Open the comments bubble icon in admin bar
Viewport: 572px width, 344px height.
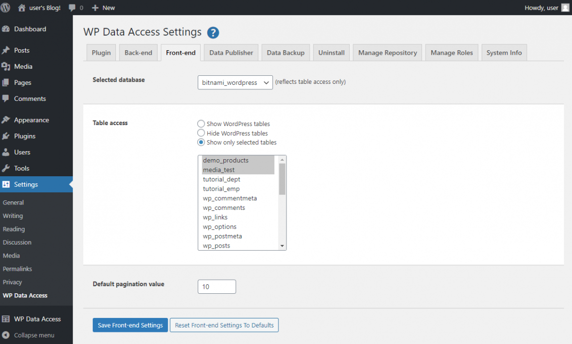(71, 8)
